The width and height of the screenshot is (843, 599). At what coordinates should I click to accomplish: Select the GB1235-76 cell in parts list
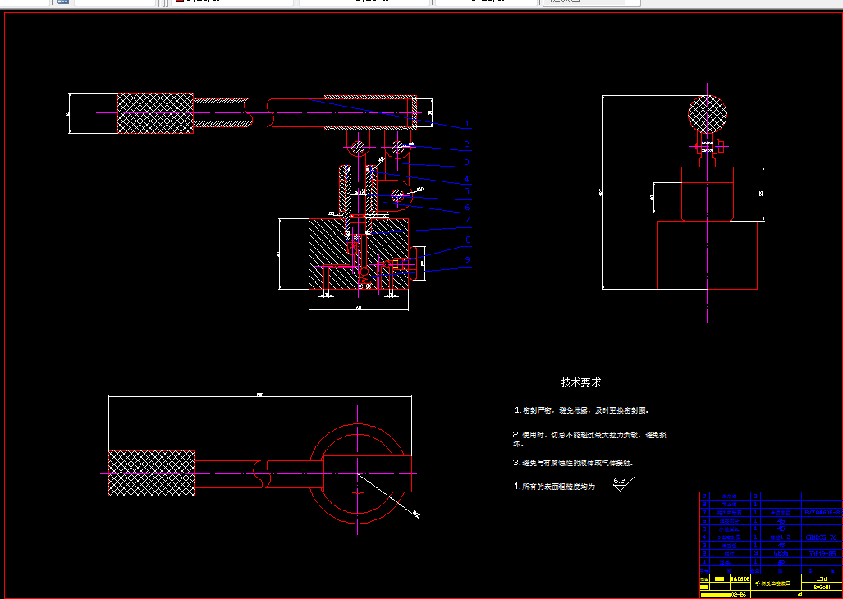(822, 537)
